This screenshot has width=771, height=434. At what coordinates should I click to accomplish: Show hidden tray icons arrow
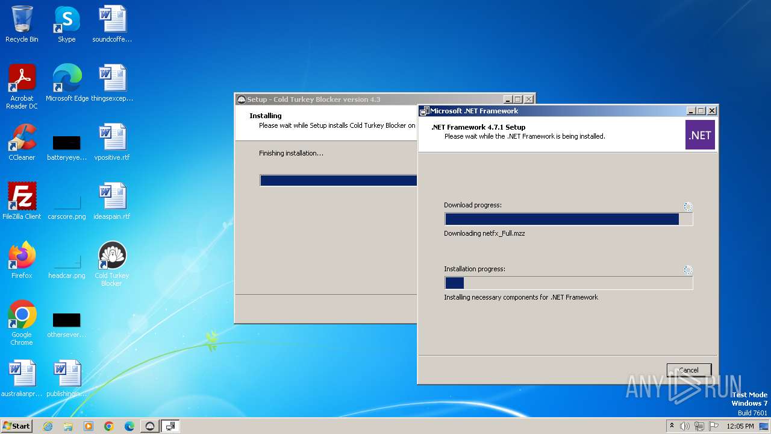pyautogui.click(x=672, y=426)
